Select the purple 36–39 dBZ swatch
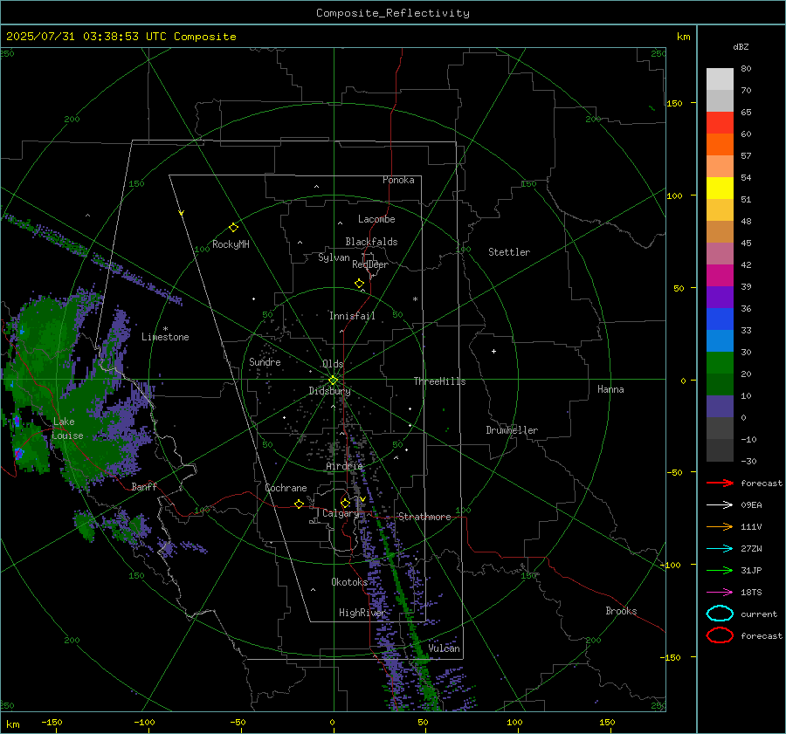The image size is (786, 734). click(720, 297)
